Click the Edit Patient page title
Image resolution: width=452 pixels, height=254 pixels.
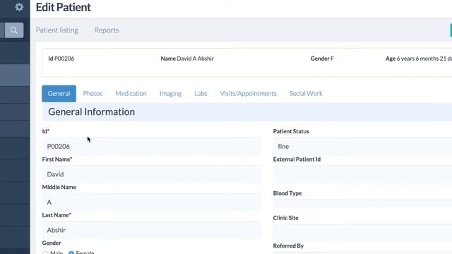tap(64, 7)
